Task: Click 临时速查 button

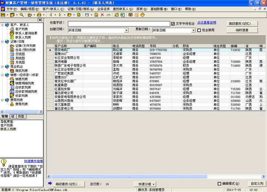Action: point(242,30)
